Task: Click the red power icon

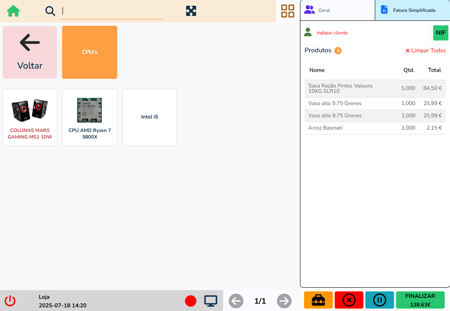Action: [10, 301]
